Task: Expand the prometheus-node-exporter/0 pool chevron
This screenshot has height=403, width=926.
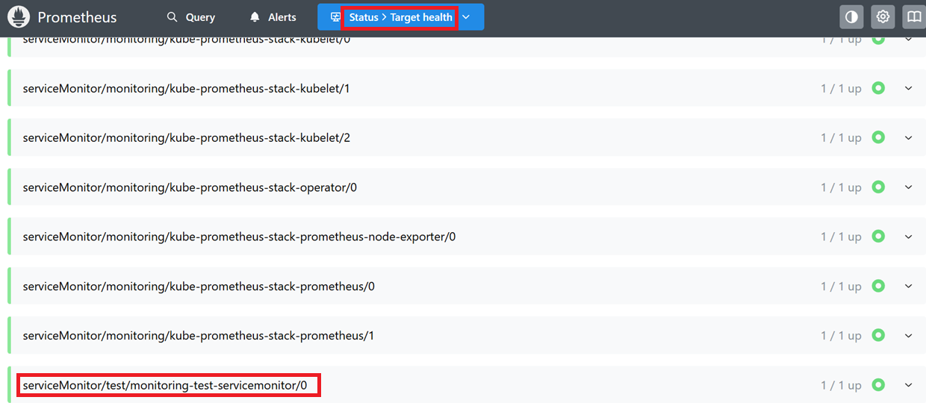Action: pyautogui.click(x=909, y=237)
